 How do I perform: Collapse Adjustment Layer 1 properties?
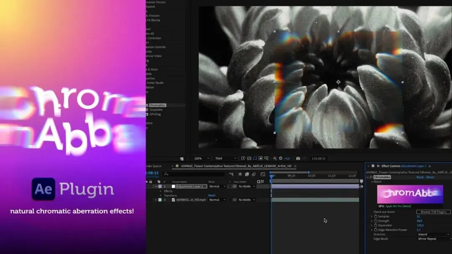[x=156, y=186]
